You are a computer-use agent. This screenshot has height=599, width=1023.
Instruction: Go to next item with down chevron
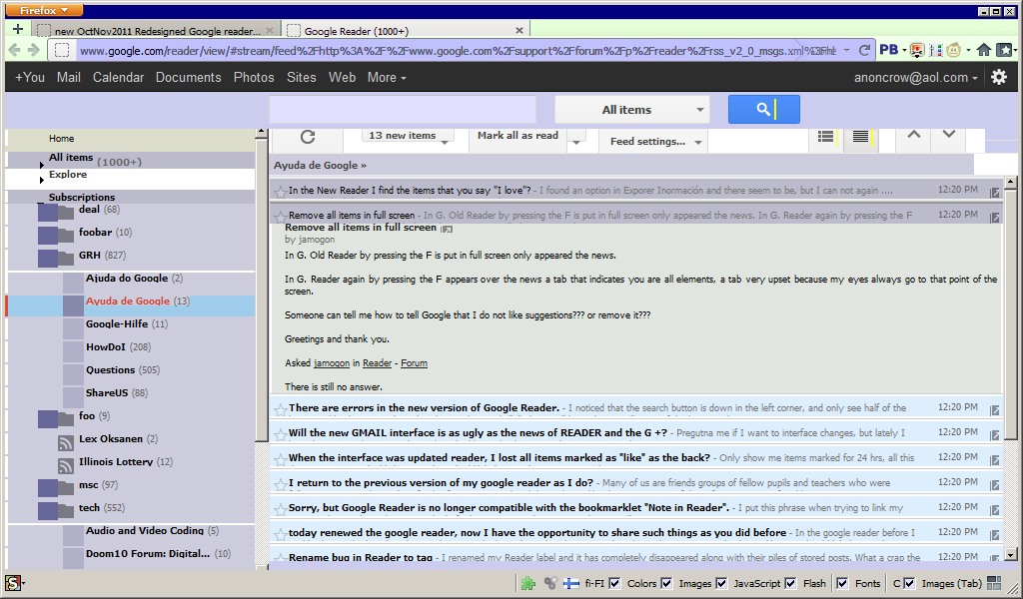[949, 134]
